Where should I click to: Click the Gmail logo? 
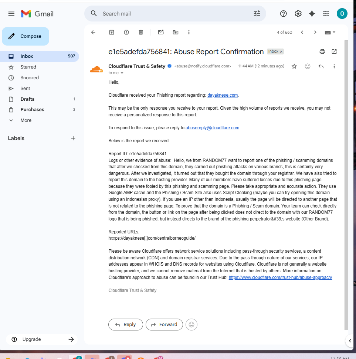tap(37, 14)
